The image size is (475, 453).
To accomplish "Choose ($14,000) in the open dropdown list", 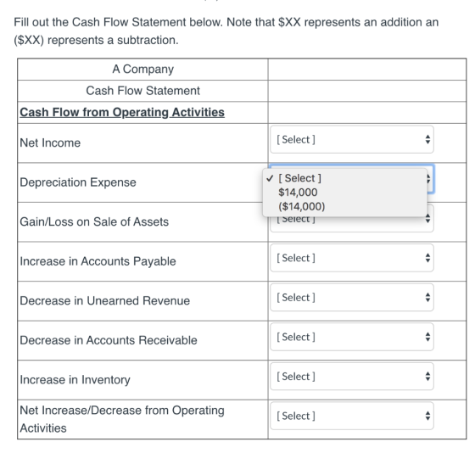I will [344, 206].
